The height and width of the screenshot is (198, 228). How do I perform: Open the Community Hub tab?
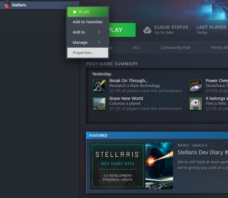tap(175, 48)
